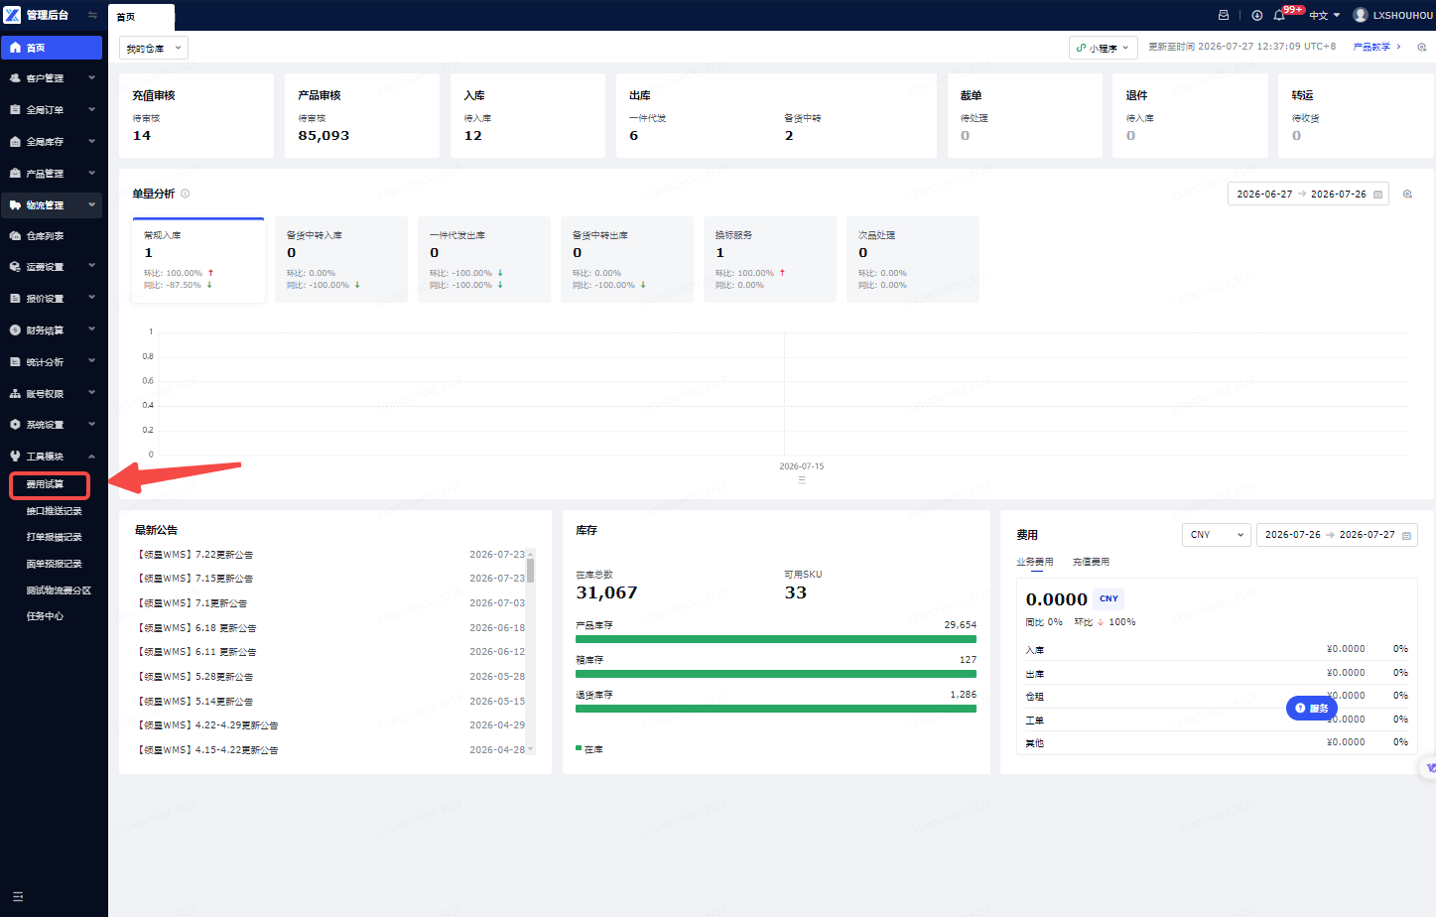Open the notification bell with 99+ badge
The image size is (1436, 917).
1279,15
